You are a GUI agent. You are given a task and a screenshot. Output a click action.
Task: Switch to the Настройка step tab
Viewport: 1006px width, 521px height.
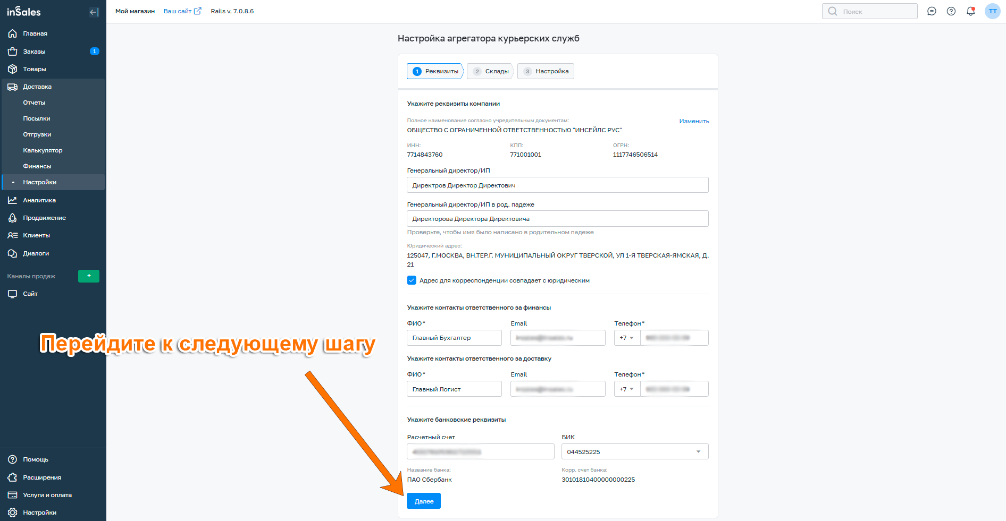[x=546, y=71]
